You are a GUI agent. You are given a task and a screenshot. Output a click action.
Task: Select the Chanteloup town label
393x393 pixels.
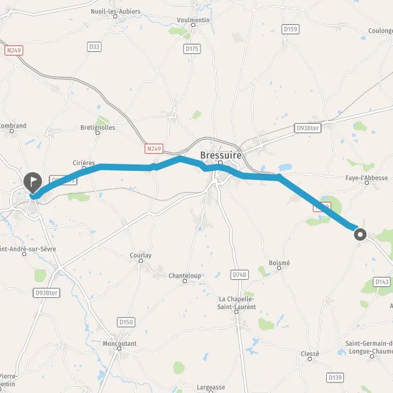[185, 276]
